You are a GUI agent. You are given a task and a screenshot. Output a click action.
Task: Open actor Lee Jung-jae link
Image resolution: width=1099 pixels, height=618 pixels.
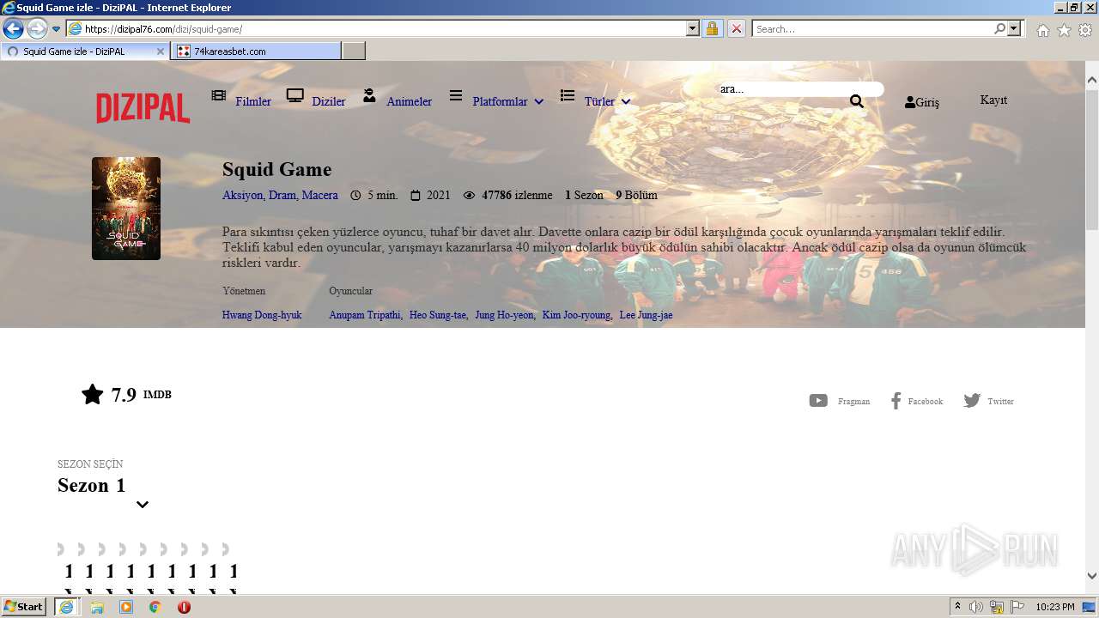(x=646, y=315)
